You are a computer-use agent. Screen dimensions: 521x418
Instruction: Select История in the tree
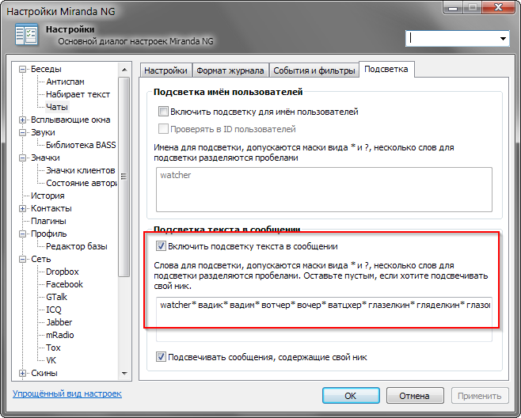pos(48,196)
